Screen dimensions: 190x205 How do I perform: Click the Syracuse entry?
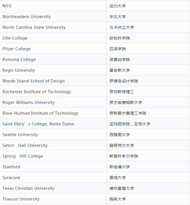[x=11, y=178]
